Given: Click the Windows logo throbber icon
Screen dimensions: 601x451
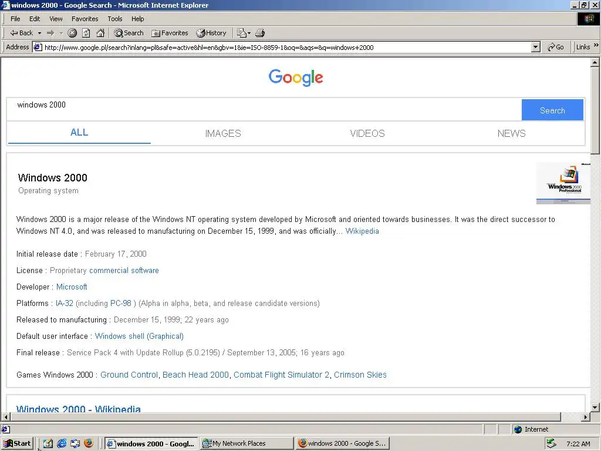Looking at the screenshot, I should click(x=588, y=19).
